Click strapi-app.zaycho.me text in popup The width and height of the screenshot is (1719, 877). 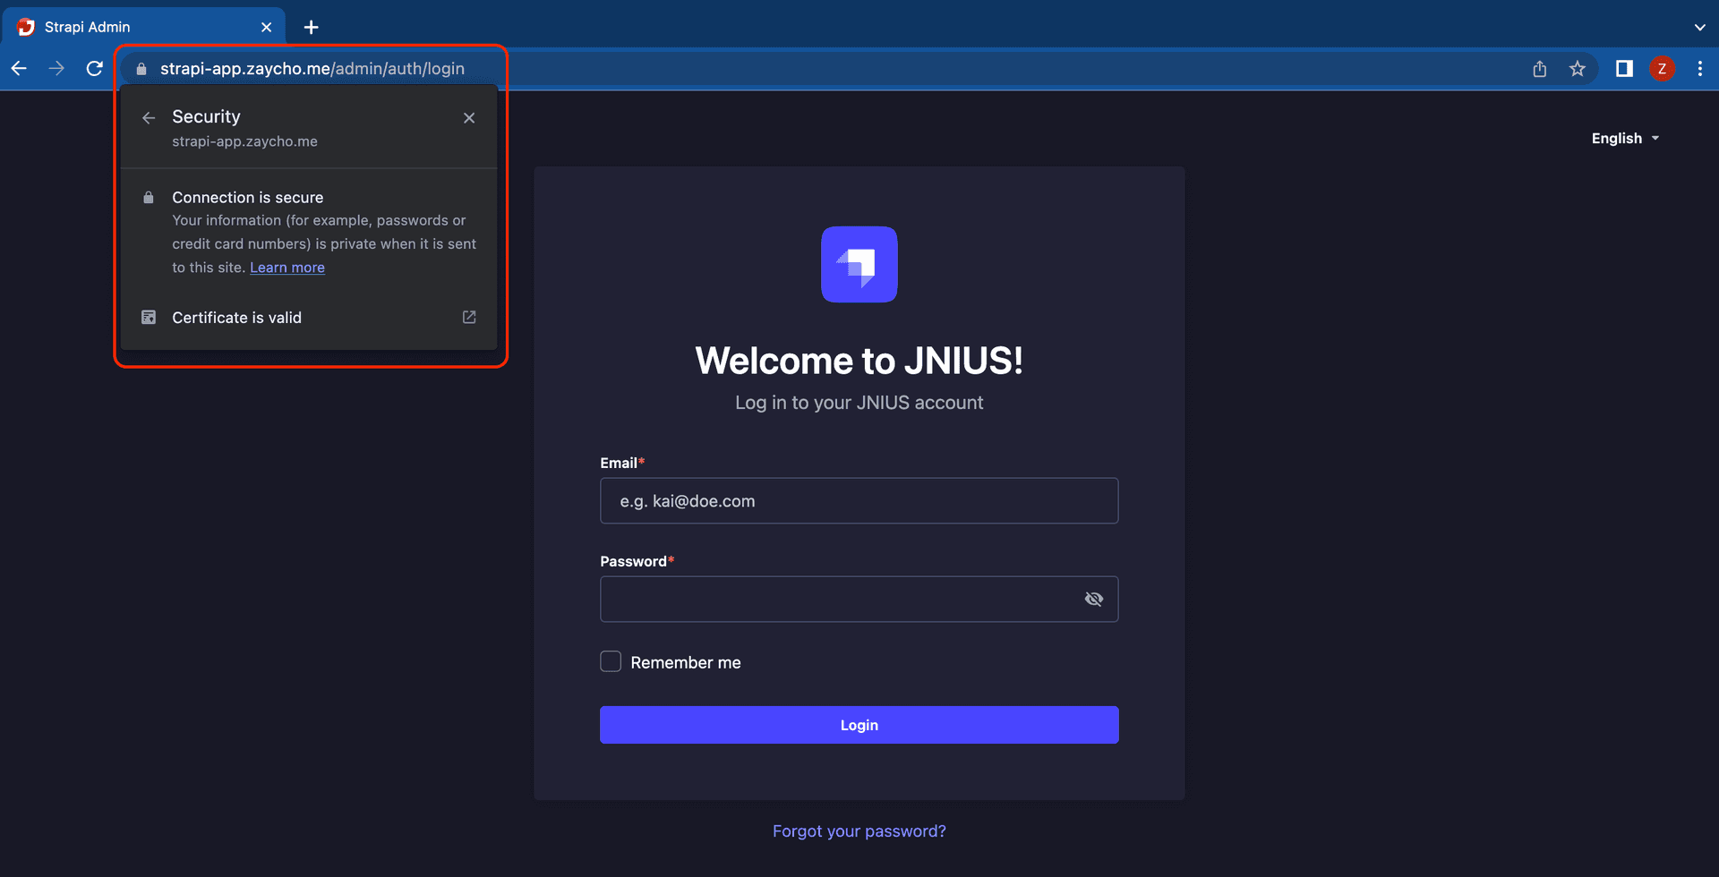tap(244, 141)
